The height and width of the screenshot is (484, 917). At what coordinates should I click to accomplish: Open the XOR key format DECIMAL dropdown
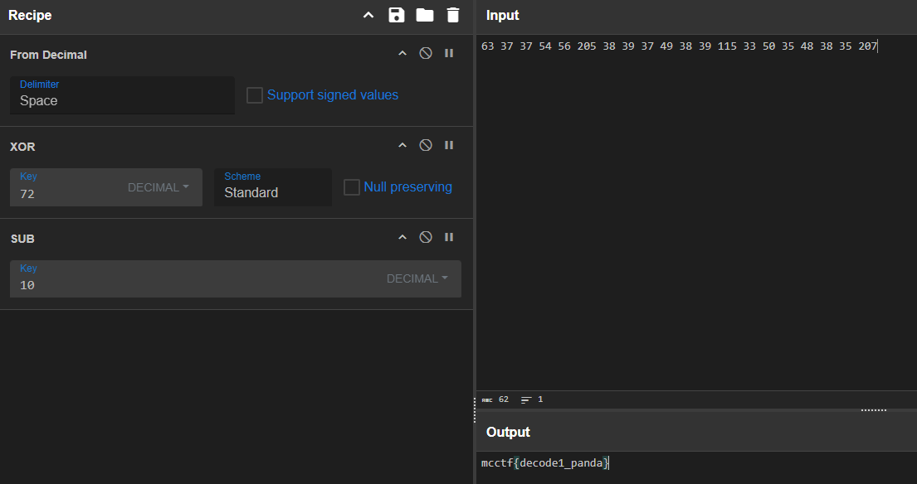pyautogui.click(x=158, y=187)
